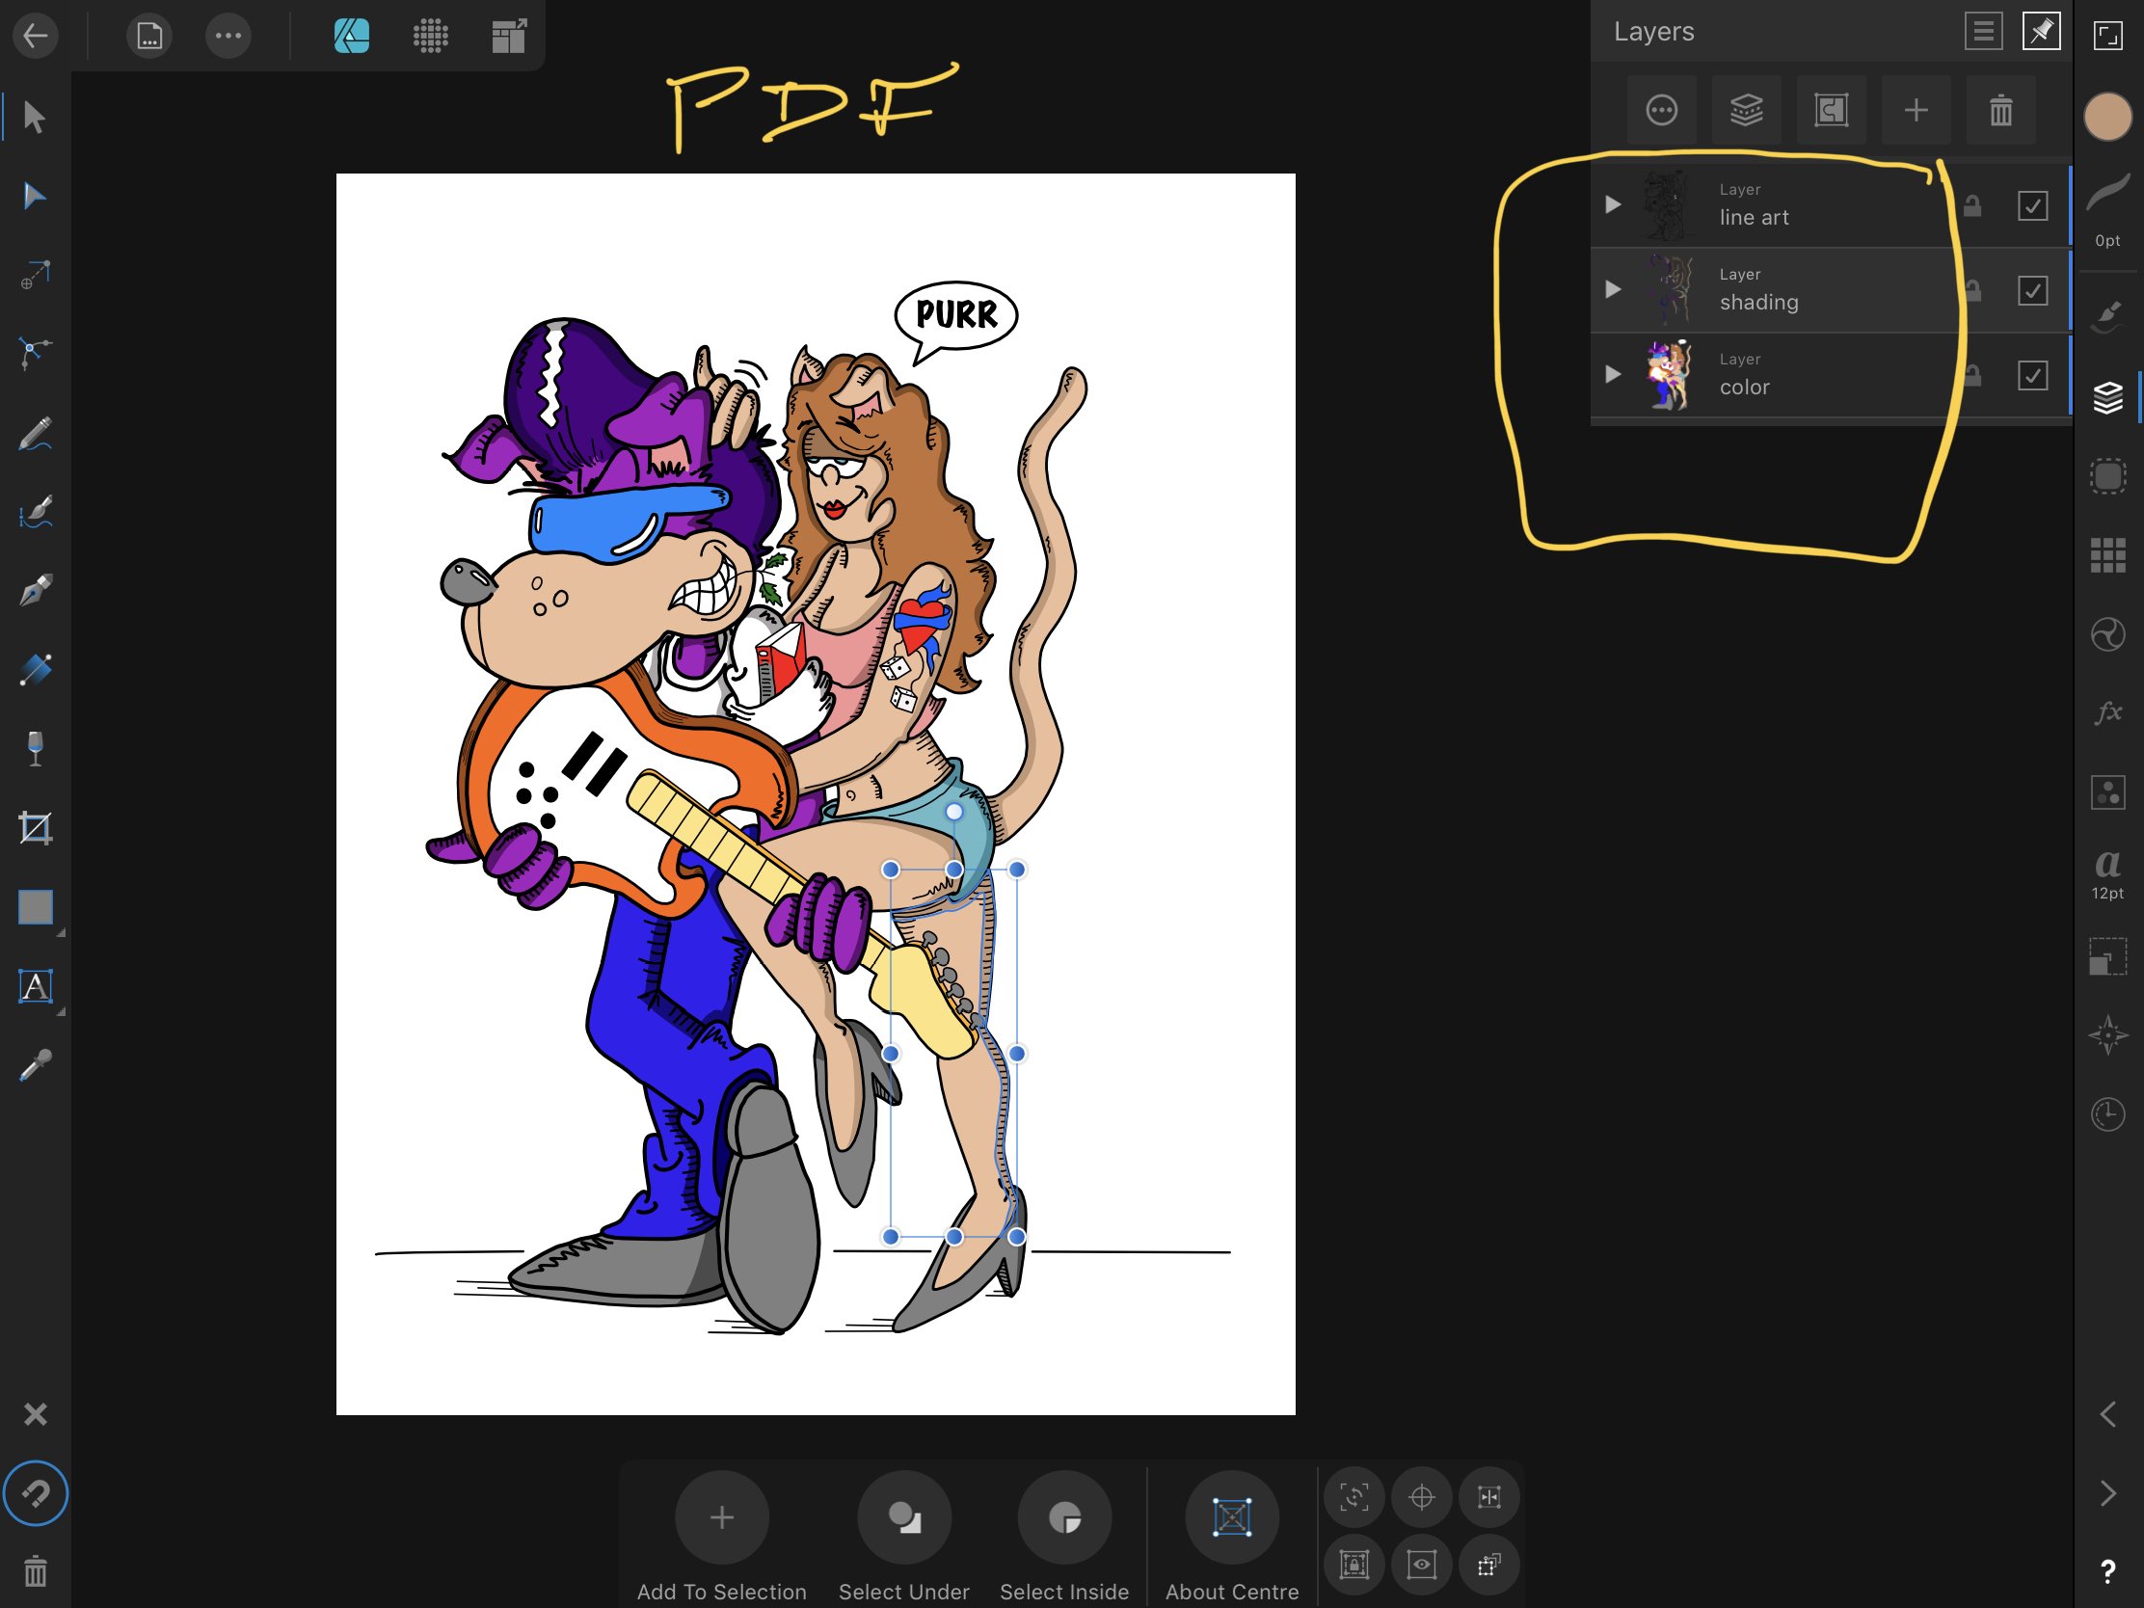
Task: Tap the redo right chevron
Action: 2107,1492
